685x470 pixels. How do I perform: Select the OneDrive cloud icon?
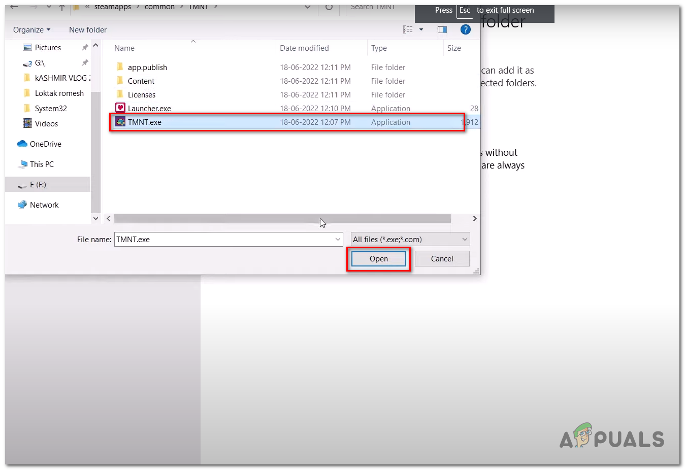22,144
